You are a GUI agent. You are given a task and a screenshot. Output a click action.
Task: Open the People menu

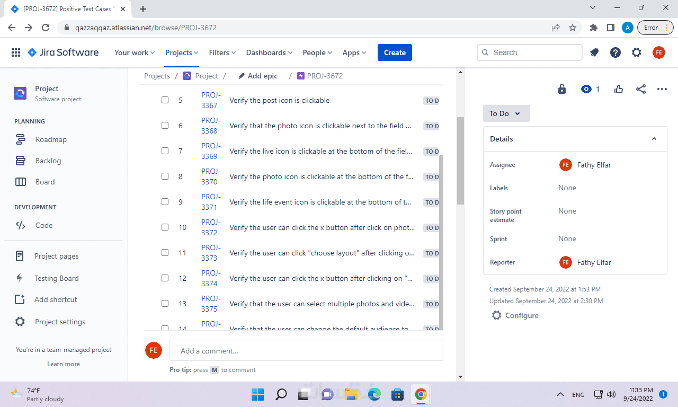317,52
